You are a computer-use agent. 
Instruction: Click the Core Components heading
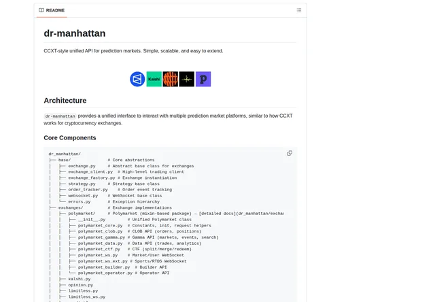70,138
